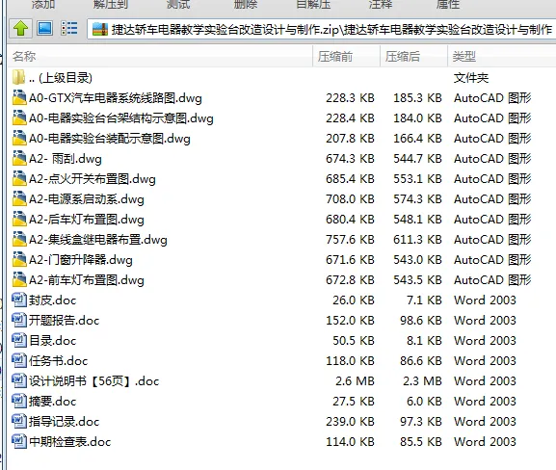This screenshot has height=470, width=556.
Task: Click size value 757.6 KB
Action: pos(350,239)
